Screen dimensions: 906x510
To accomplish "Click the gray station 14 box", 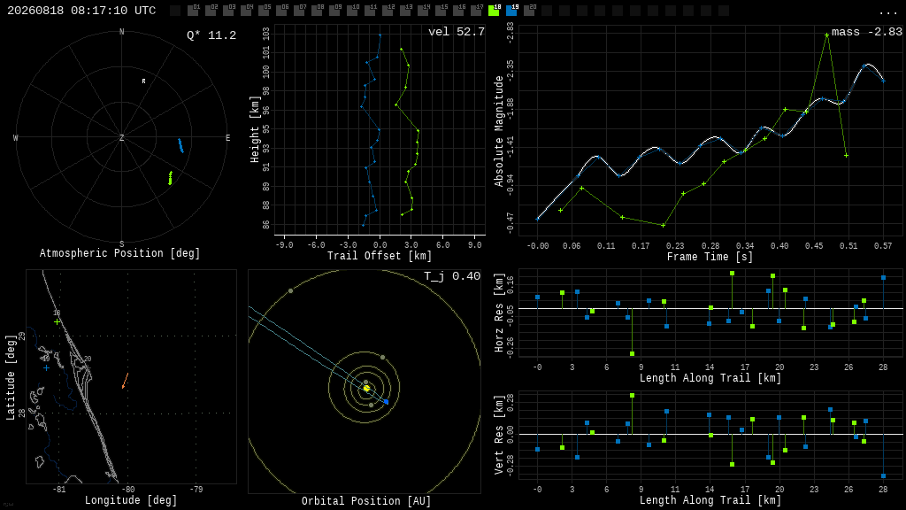I will tap(423, 11).
